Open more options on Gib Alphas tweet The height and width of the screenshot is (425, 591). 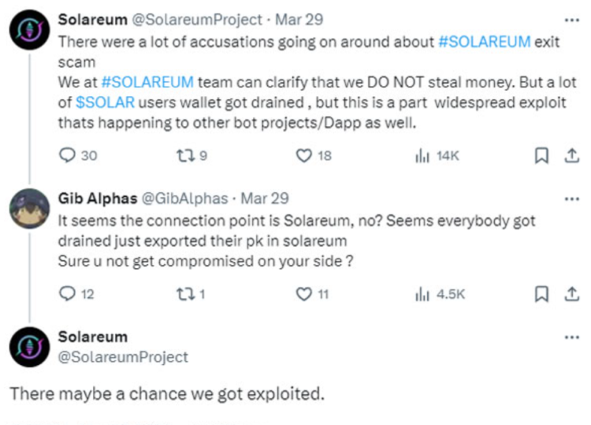[571, 198]
